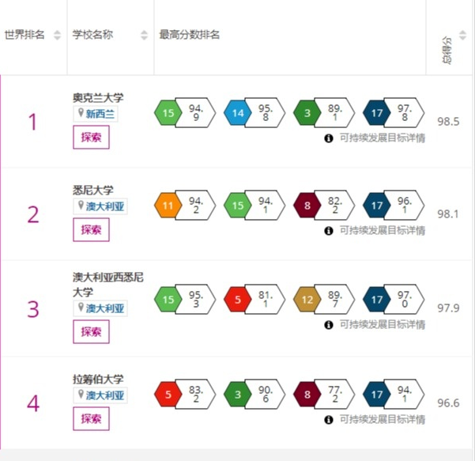475x461 pixels.
Task: Click gold SDG 12 hexagon for Western Sydney
Action: pos(307,300)
